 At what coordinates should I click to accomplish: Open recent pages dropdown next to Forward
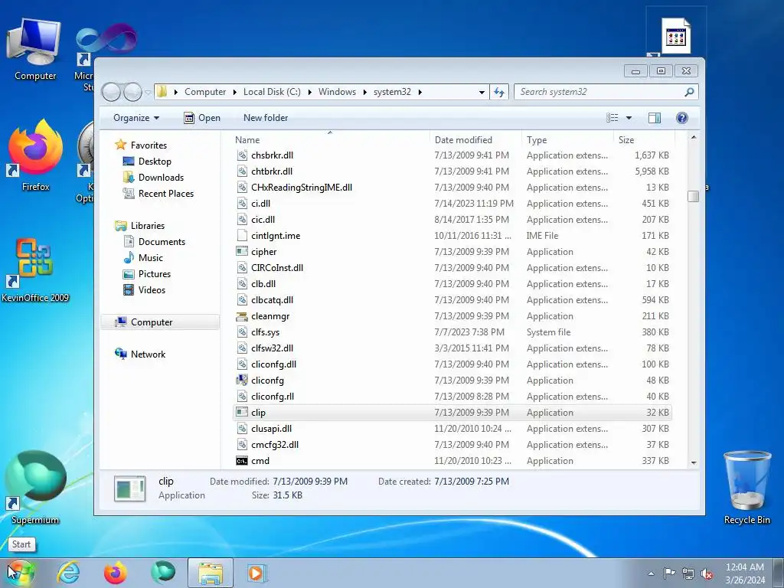point(148,93)
